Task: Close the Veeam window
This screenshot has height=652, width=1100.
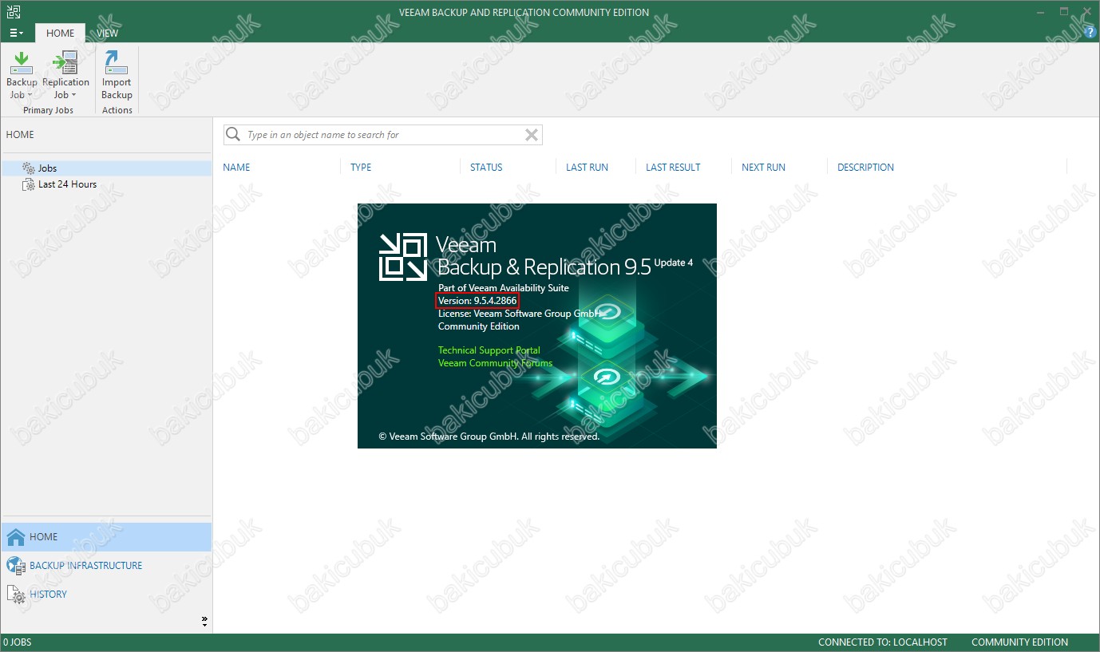Action: tap(1087, 12)
